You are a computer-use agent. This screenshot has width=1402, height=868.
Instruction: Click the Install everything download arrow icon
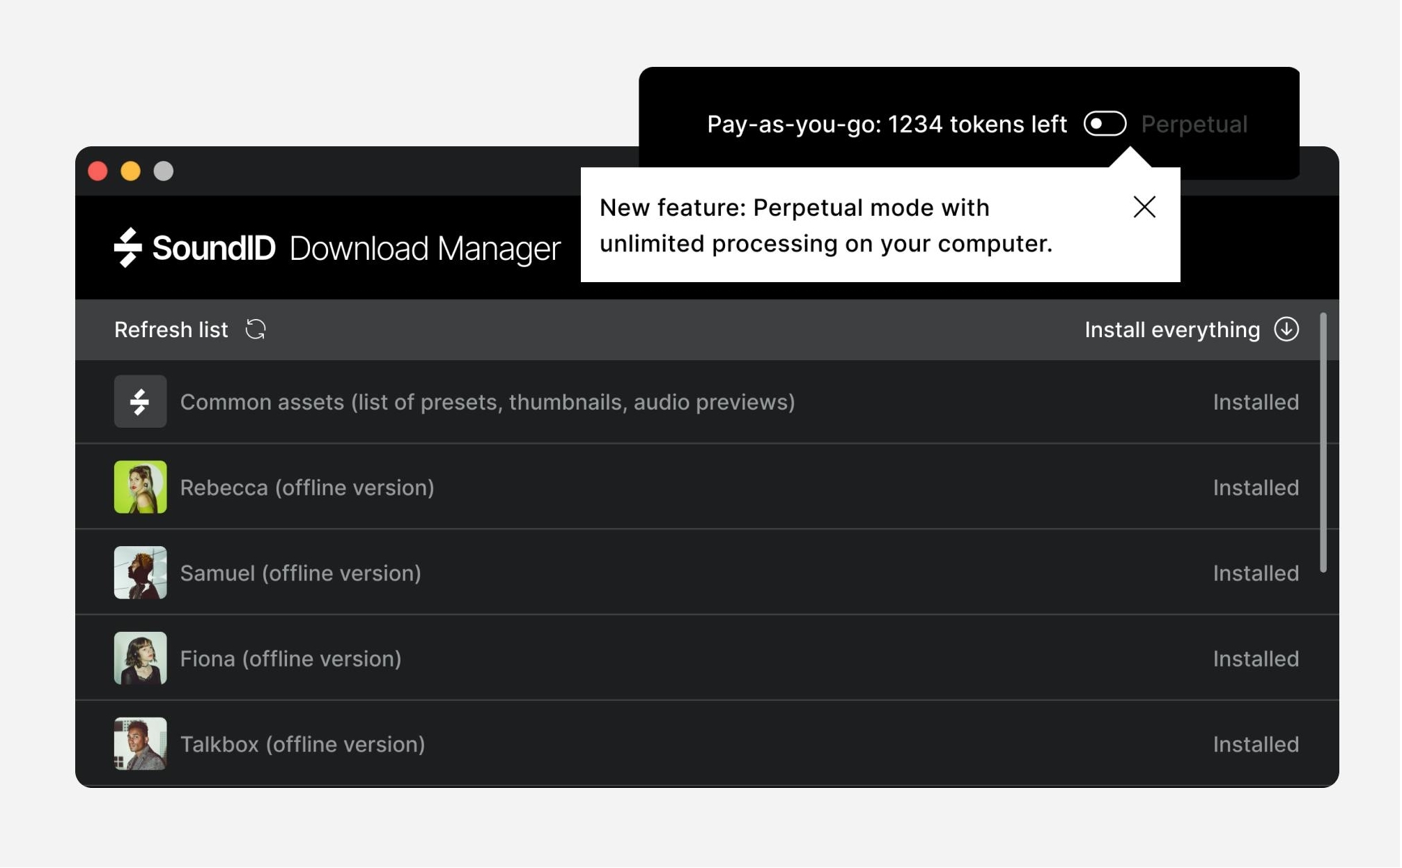[x=1286, y=330]
